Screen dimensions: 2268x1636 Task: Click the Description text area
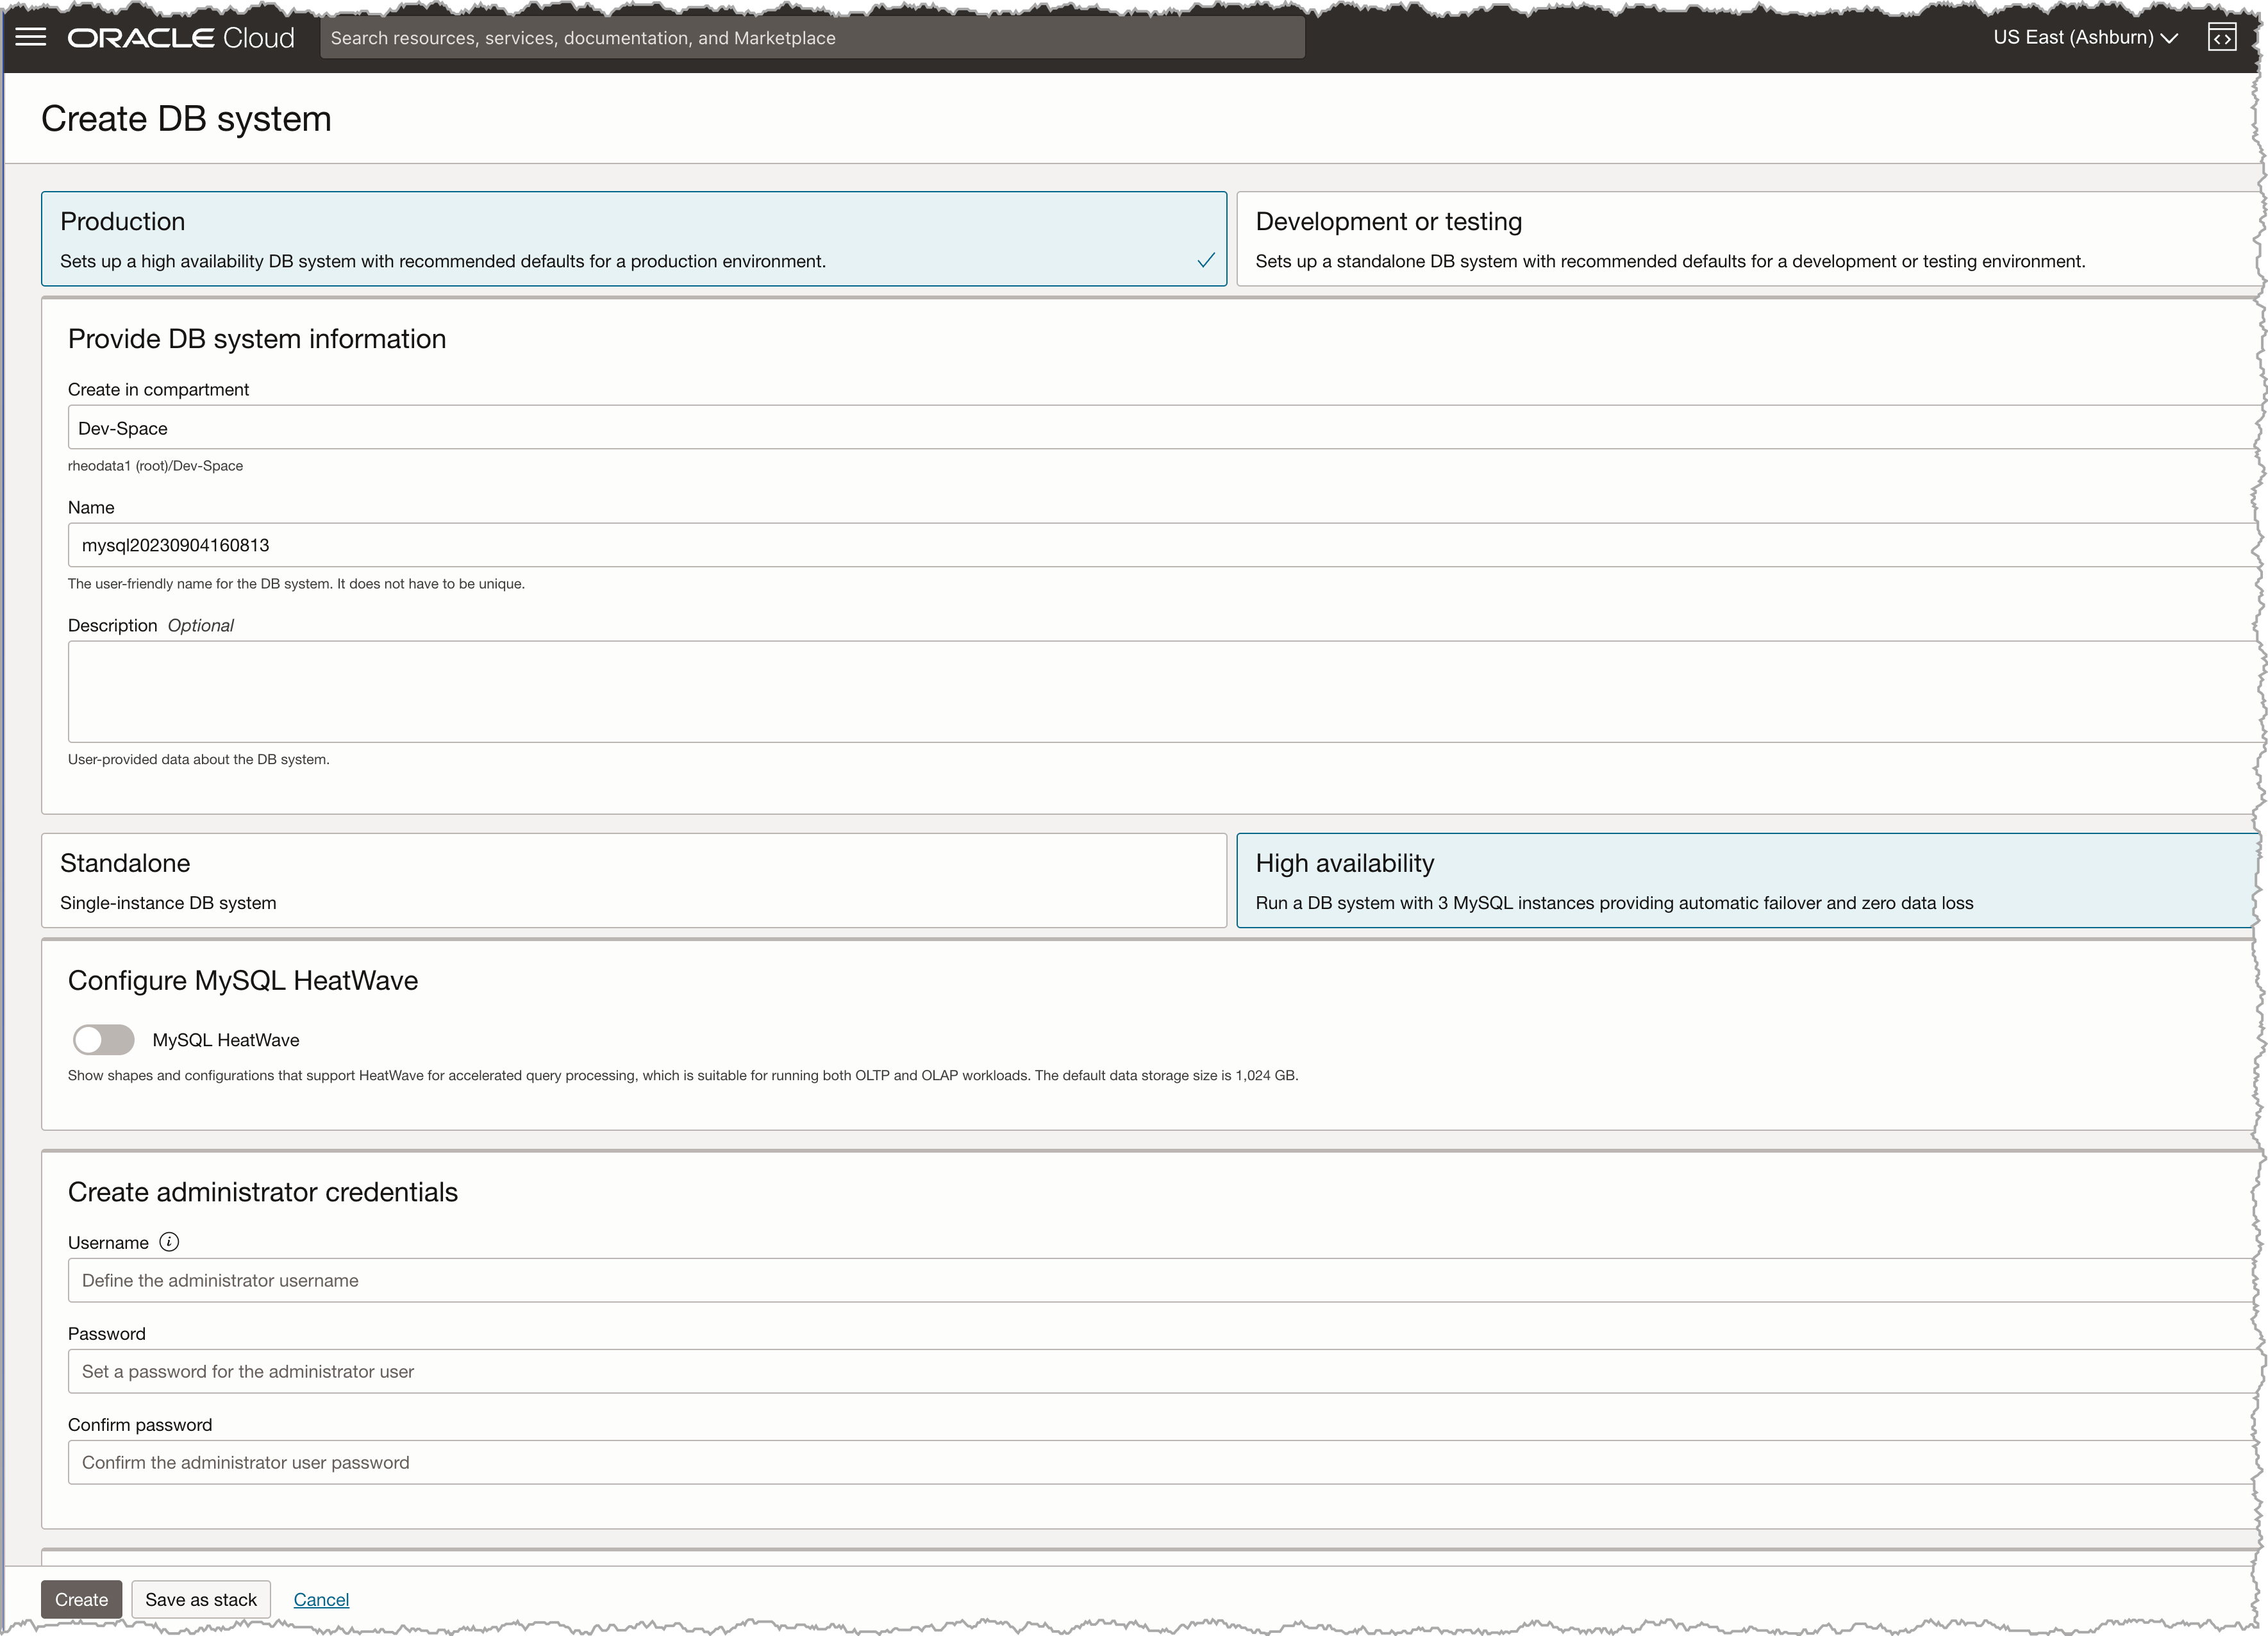[x=1160, y=691]
